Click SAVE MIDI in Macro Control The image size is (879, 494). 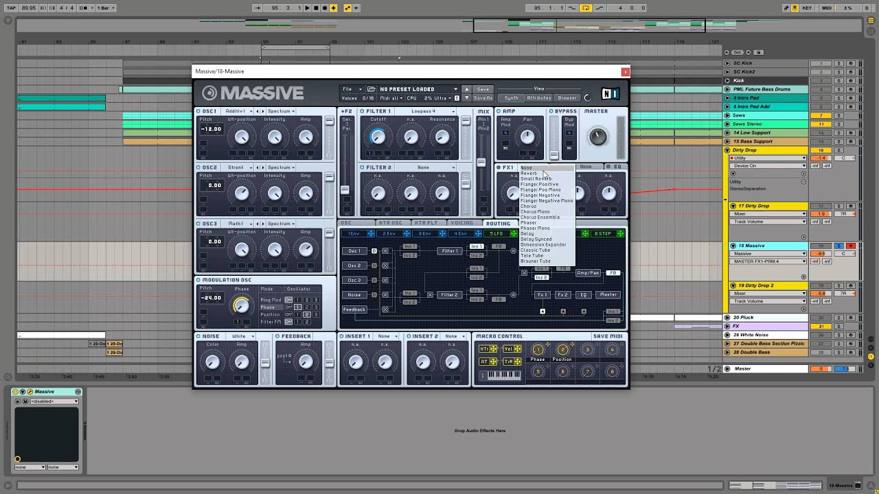tap(608, 336)
